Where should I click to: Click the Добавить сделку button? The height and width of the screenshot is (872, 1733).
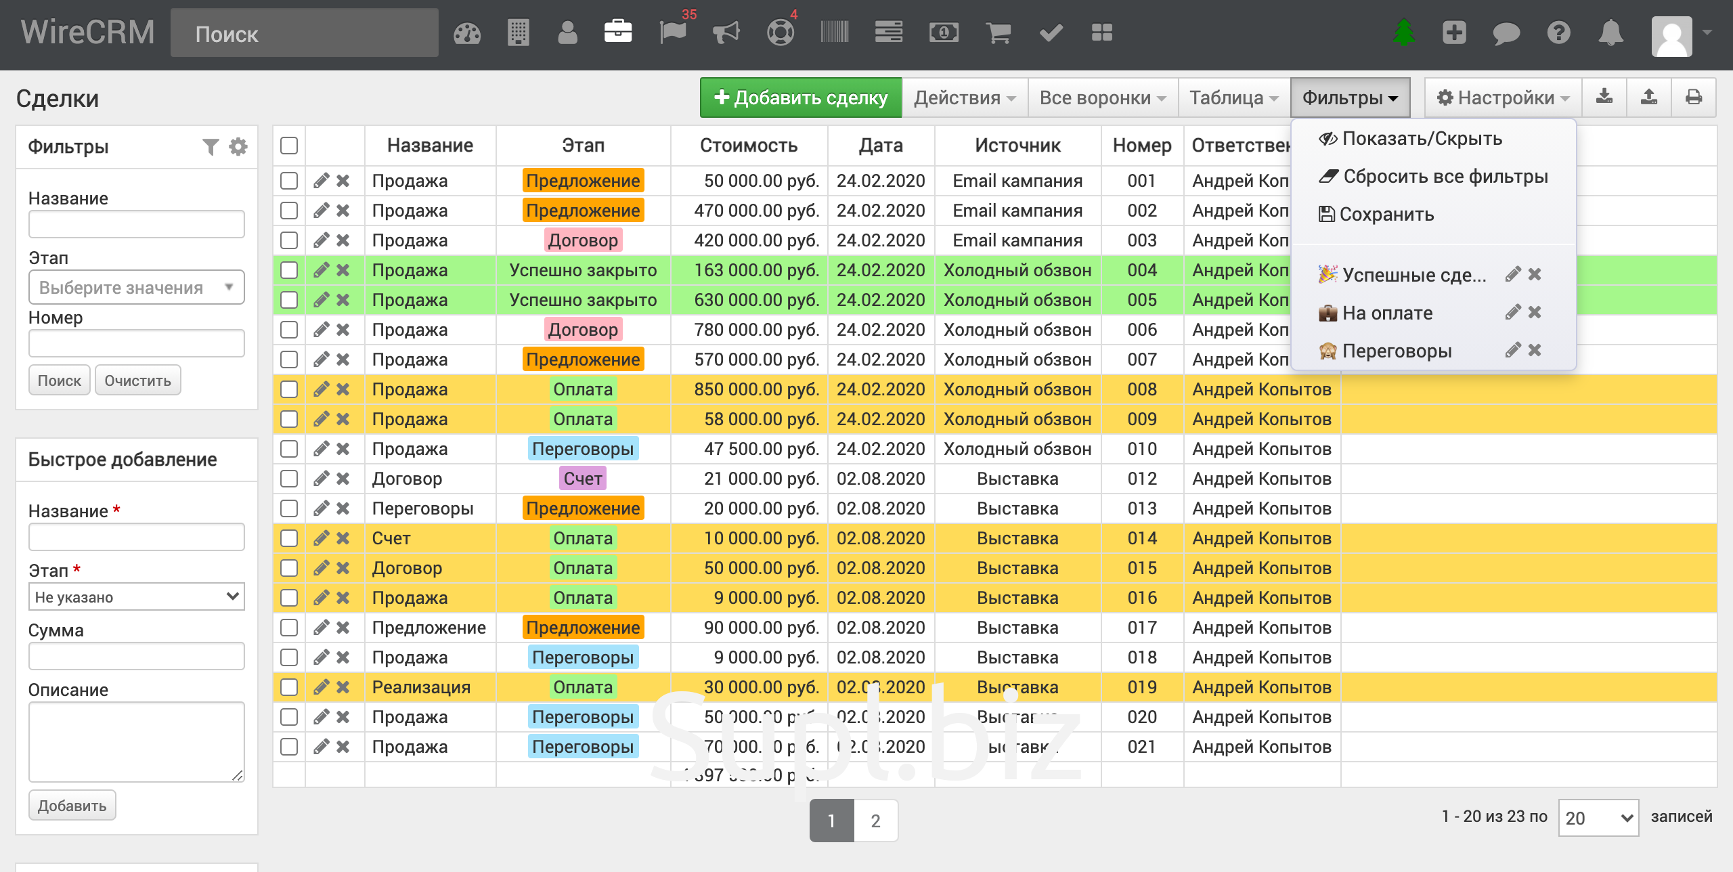(x=800, y=97)
